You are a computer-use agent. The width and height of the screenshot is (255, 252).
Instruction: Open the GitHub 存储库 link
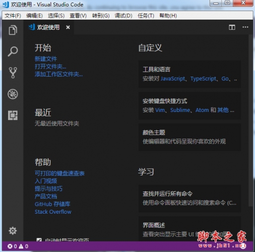click(52, 204)
